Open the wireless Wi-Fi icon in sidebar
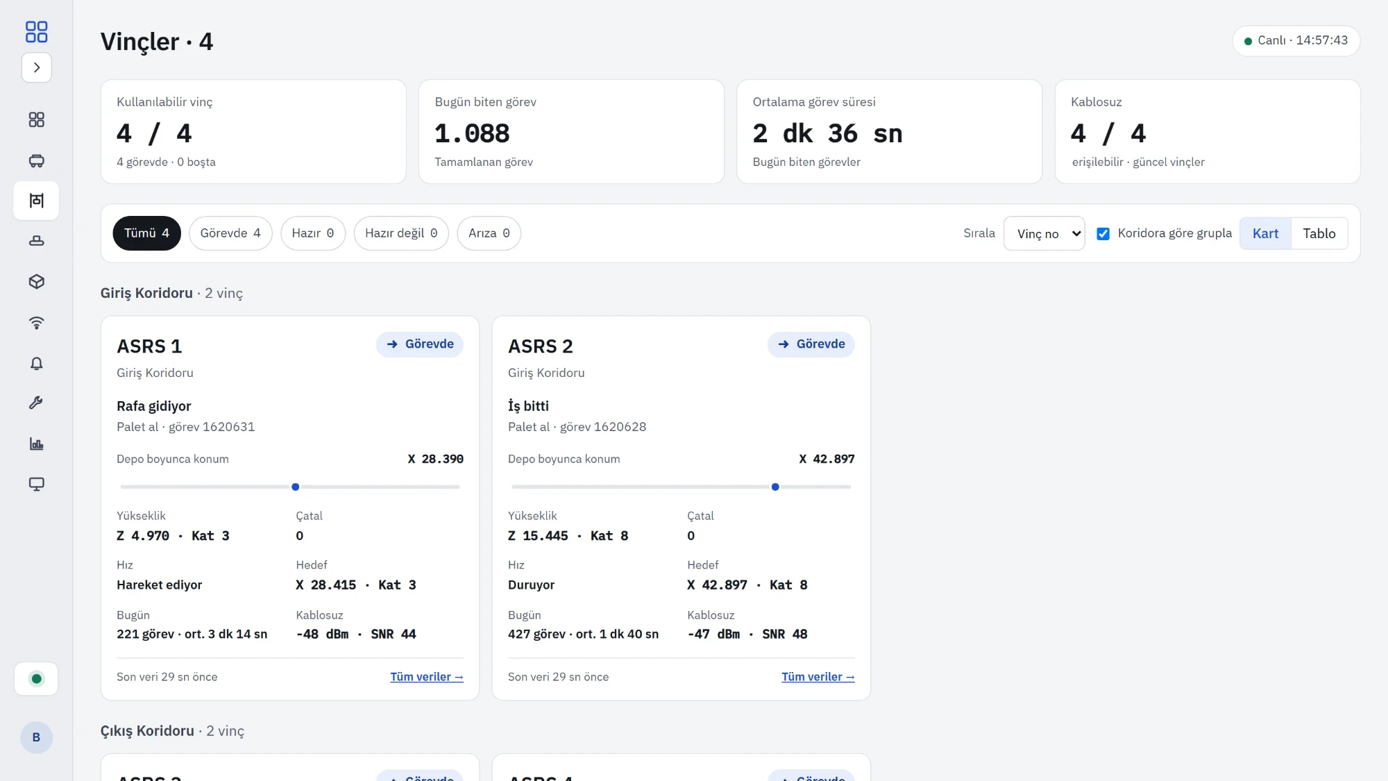 37,322
